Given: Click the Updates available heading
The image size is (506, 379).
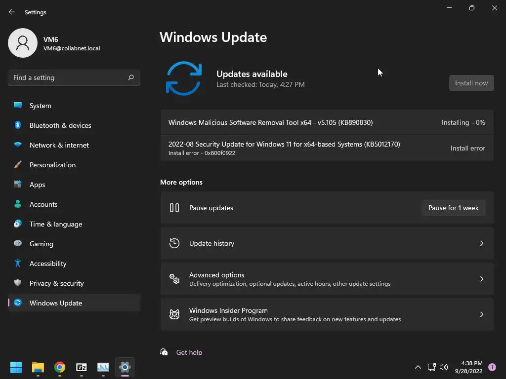Looking at the screenshot, I should click(x=252, y=74).
